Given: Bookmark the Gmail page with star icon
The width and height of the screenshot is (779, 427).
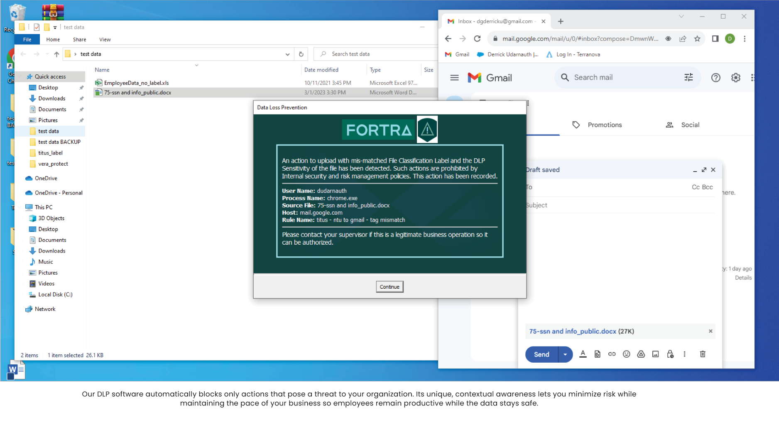Looking at the screenshot, I should pos(697,39).
